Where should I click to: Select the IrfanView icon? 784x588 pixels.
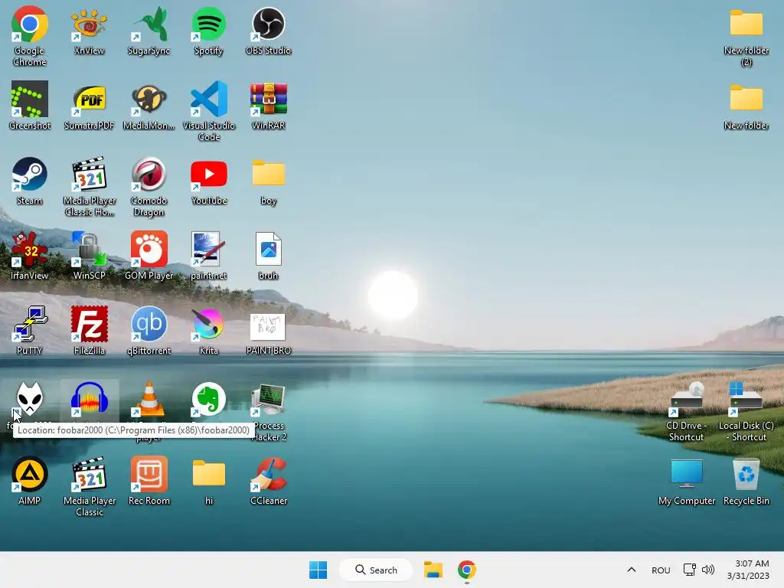(x=30, y=249)
